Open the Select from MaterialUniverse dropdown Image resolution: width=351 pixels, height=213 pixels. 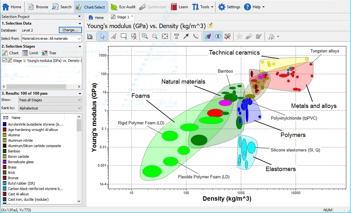point(52,38)
